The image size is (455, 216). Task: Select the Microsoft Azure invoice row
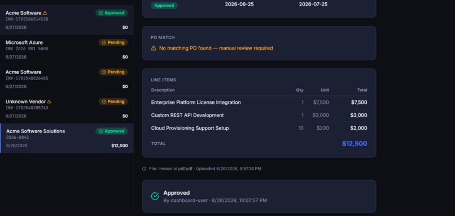(x=67, y=50)
